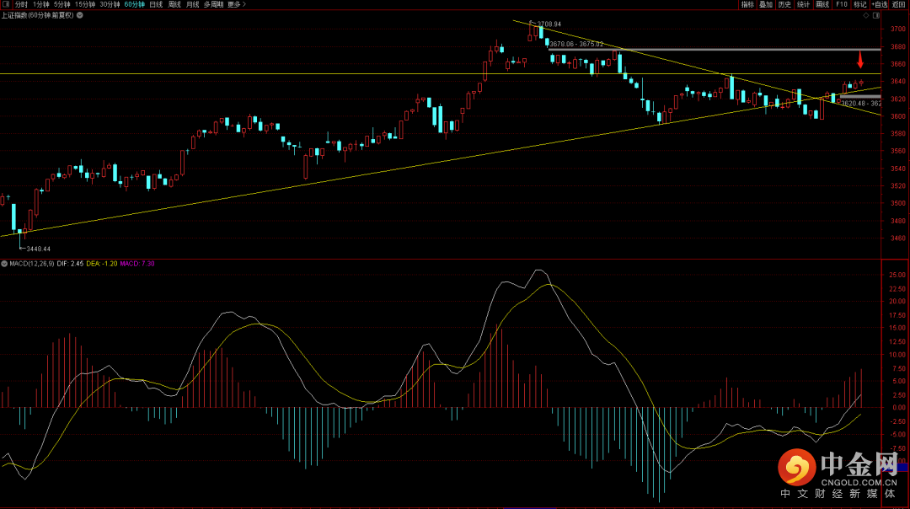This screenshot has width=910, height=509.
Task: Open the 画线 drawing tools
Action: point(822,4)
